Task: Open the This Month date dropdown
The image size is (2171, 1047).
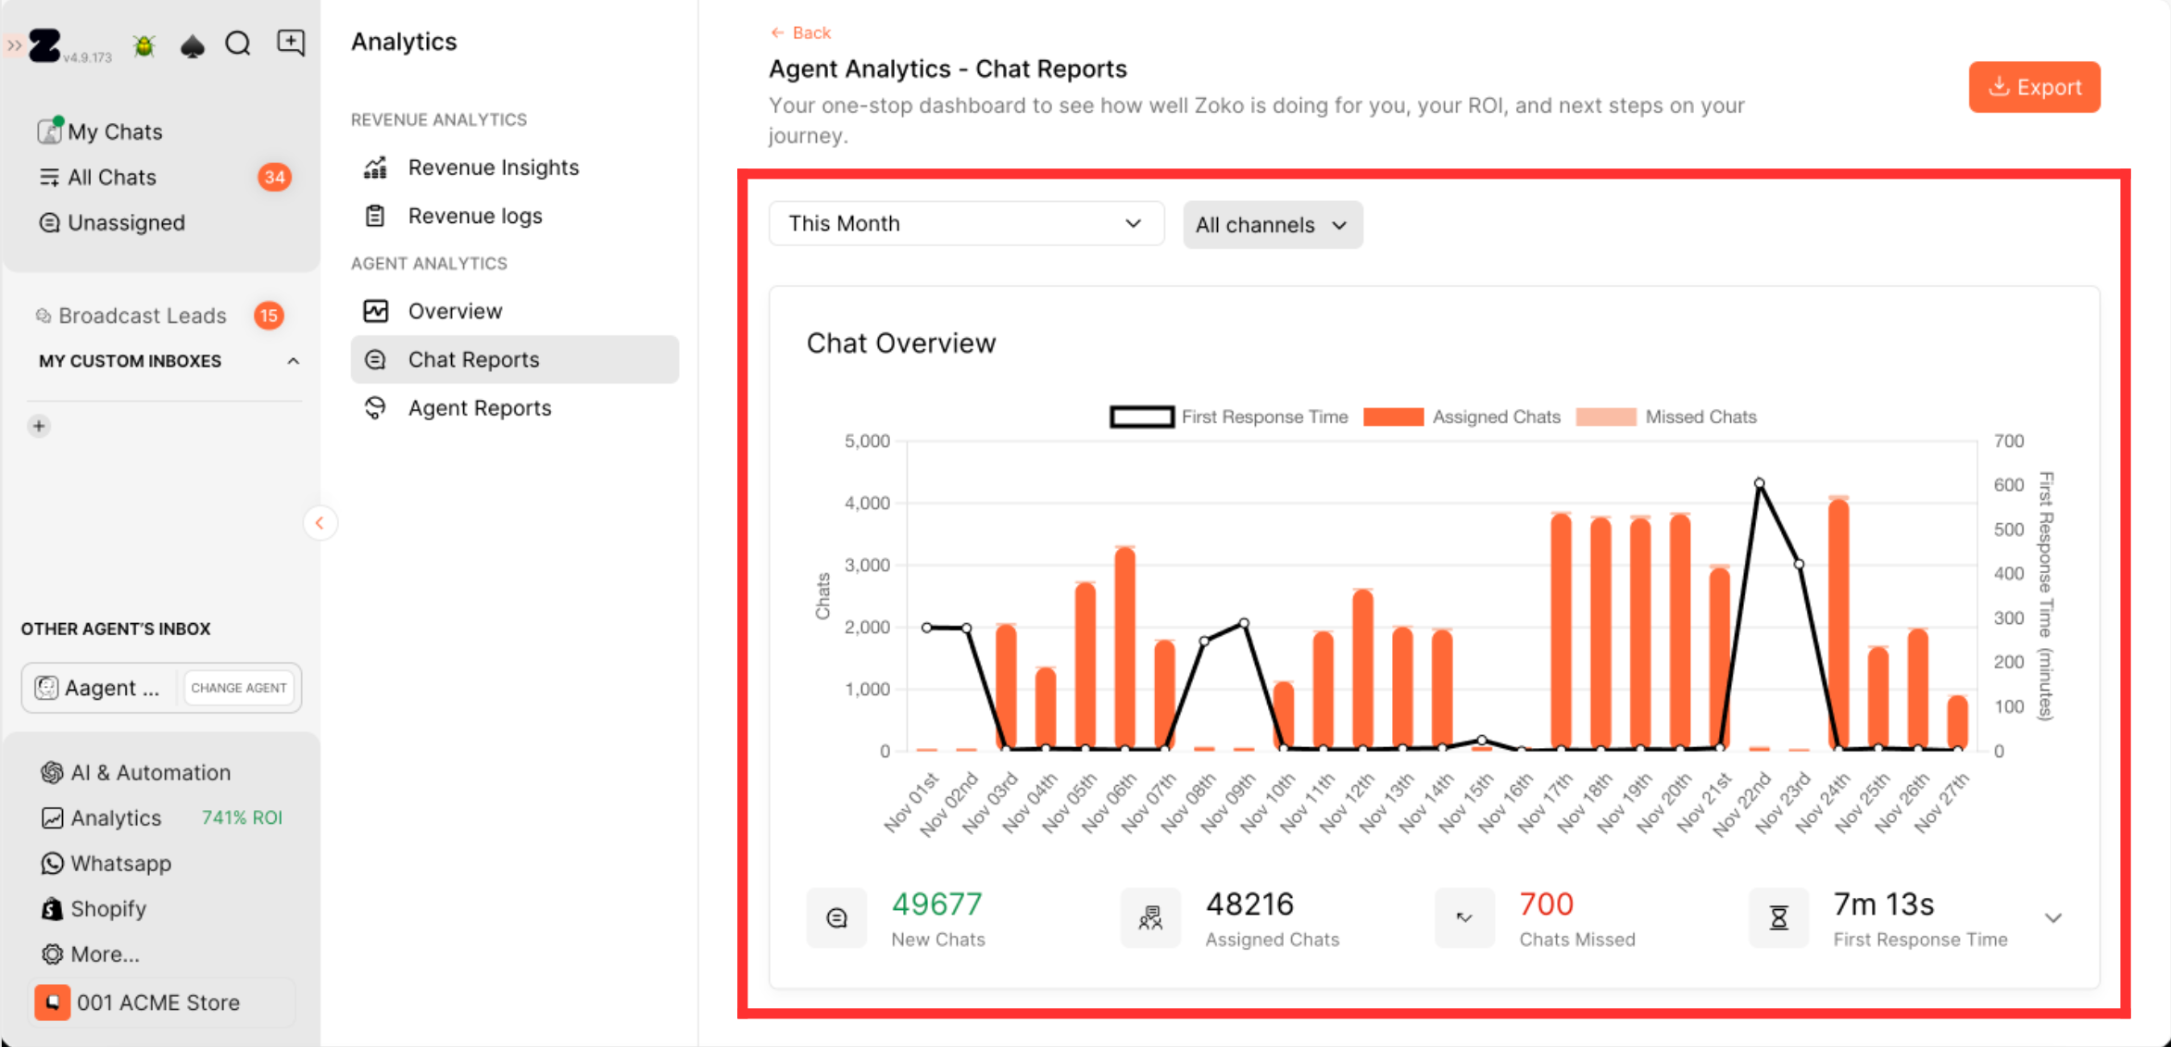Action: pos(965,223)
